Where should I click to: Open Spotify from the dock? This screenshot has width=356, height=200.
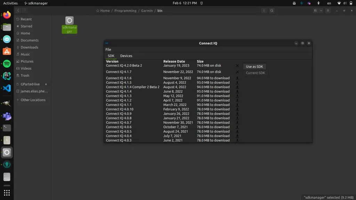coord(7,64)
